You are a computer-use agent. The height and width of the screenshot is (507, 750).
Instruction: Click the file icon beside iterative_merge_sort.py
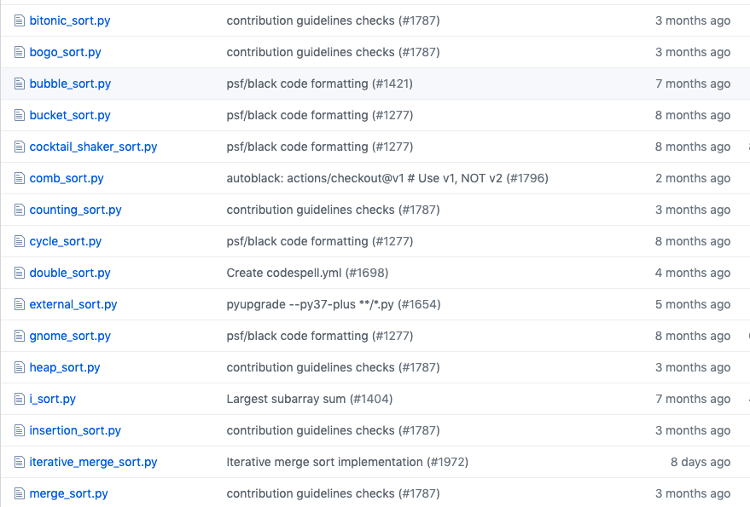click(19, 462)
